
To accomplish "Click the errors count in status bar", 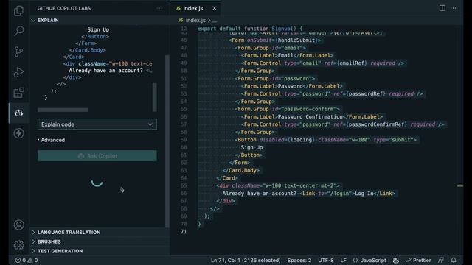I will pos(21,260).
